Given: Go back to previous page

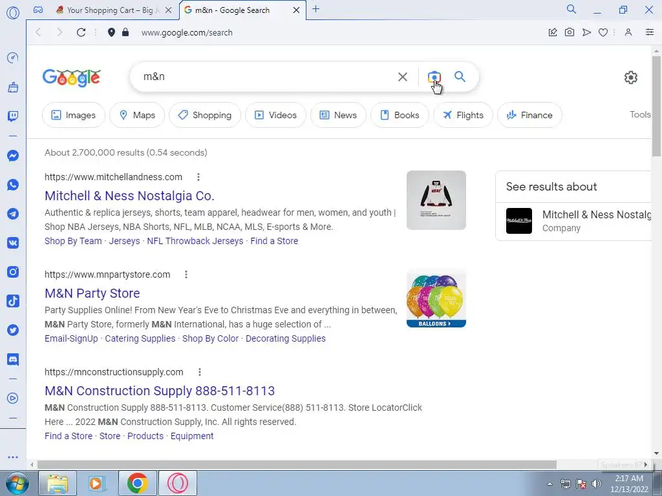Looking at the screenshot, I should point(38,32).
